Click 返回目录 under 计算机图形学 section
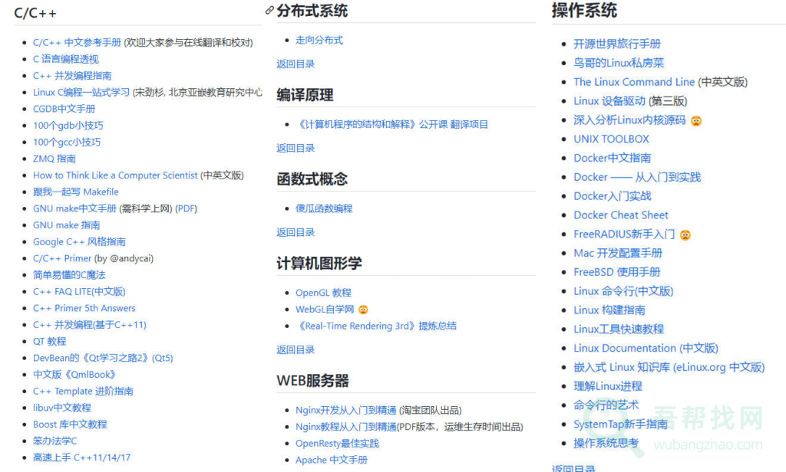786x472 pixels. (296, 349)
